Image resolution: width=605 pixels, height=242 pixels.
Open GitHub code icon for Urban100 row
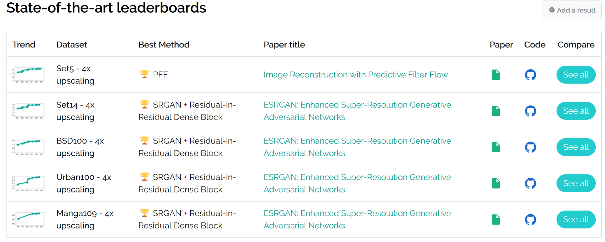530,183
